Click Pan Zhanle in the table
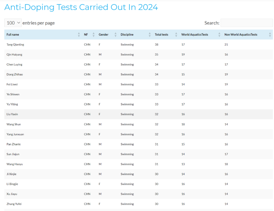Screen dimensions: 274x211 click(14, 144)
